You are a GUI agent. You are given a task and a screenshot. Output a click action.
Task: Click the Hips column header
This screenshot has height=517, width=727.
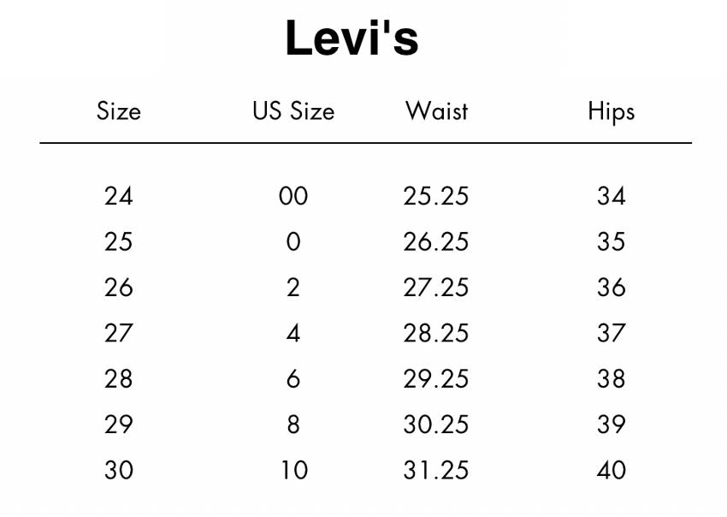(611, 113)
